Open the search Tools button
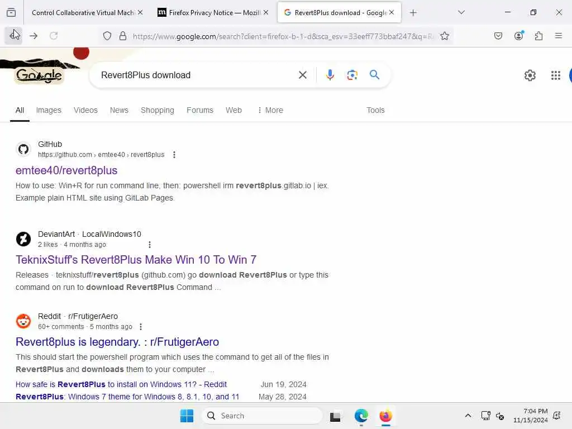 [x=375, y=110]
